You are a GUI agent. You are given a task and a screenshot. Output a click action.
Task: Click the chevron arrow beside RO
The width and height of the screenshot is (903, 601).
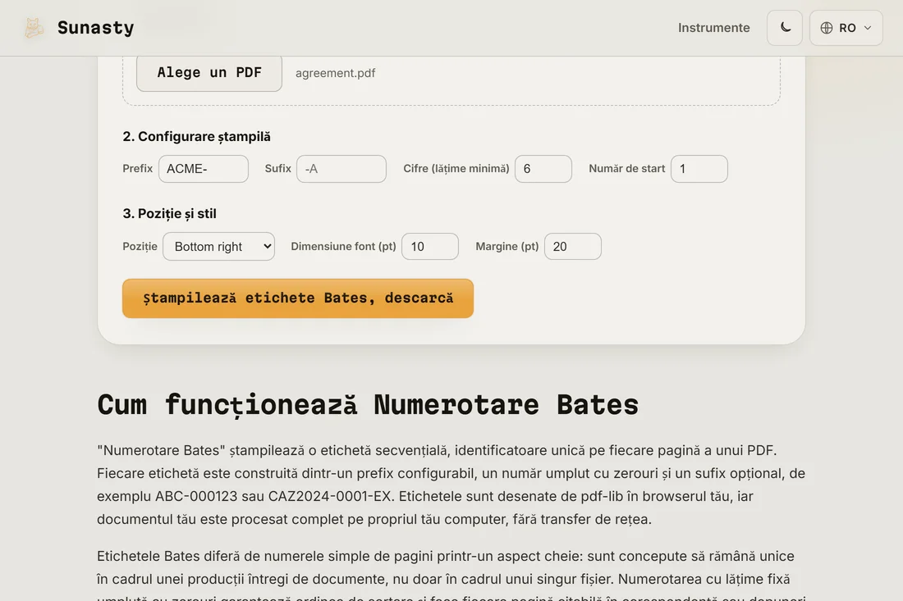(x=868, y=28)
